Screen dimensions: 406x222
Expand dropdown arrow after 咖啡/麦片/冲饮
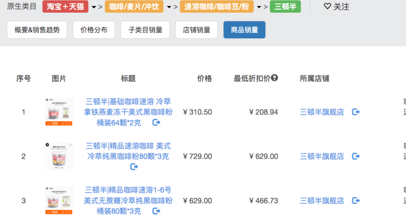[169, 7]
